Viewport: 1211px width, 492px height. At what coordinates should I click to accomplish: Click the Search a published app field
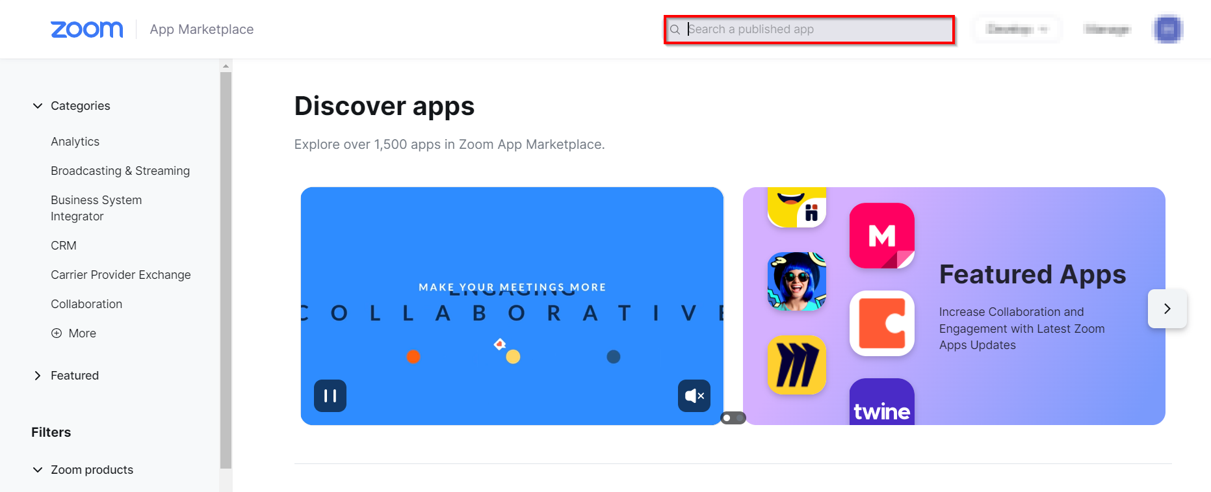click(813, 29)
